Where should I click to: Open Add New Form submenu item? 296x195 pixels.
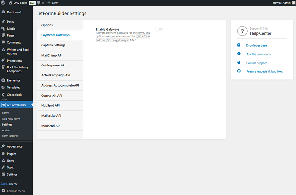coord(11,119)
